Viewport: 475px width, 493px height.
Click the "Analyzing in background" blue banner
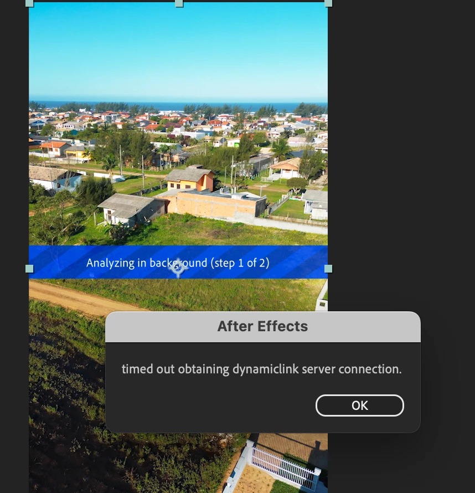(x=178, y=262)
